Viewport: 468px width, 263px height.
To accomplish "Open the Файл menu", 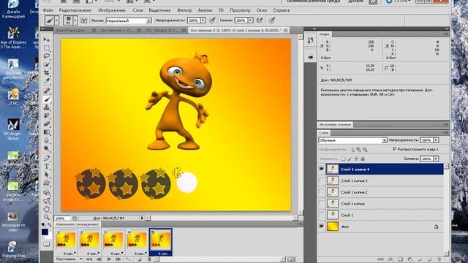I will 48,10.
